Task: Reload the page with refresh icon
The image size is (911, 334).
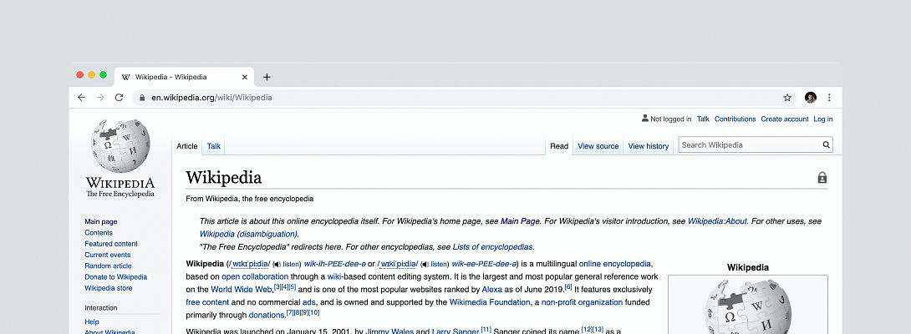Action: pyautogui.click(x=119, y=98)
